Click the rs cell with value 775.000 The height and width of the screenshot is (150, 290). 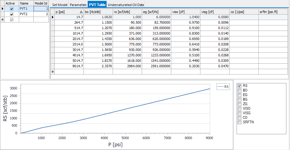(x=127, y=45)
